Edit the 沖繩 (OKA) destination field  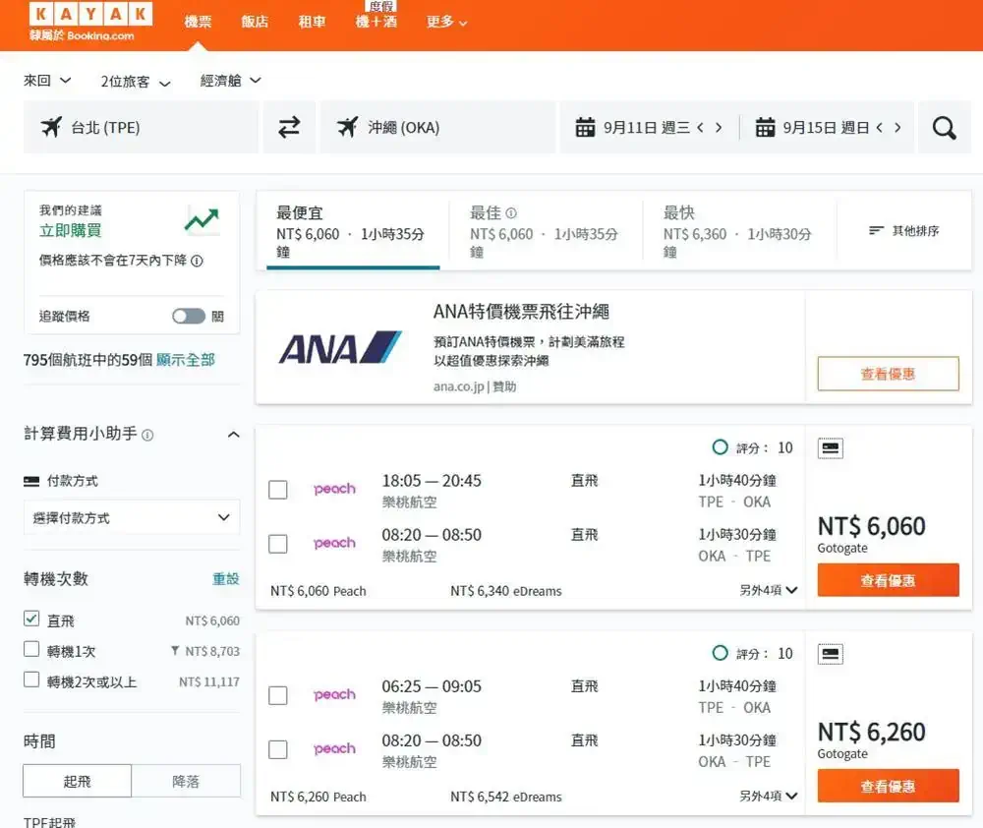pos(437,127)
